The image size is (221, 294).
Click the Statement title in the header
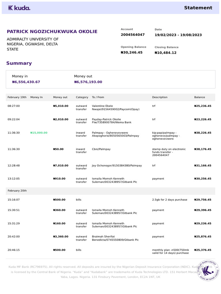click(198, 8)
